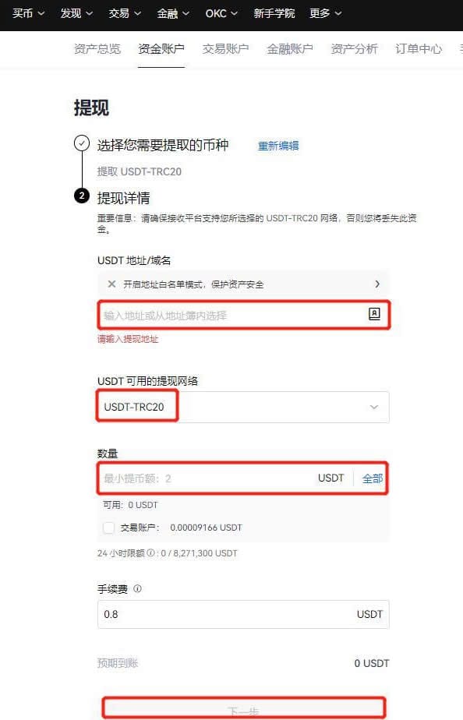
Task: Switch to the 交易账户 tab
Action: click(225, 48)
